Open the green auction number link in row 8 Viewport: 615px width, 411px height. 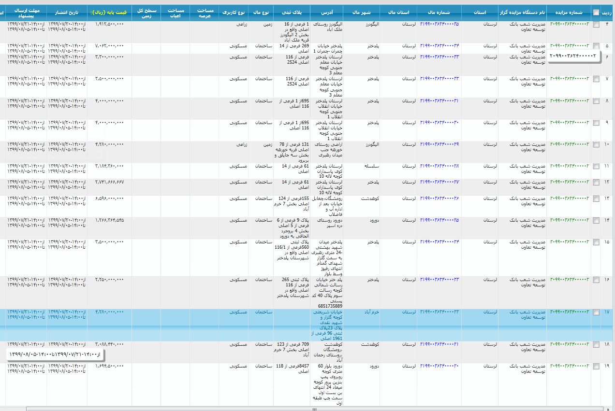tap(570, 101)
